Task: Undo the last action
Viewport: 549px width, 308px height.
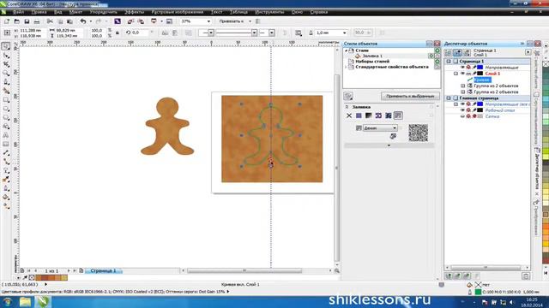Action: (x=83, y=21)
